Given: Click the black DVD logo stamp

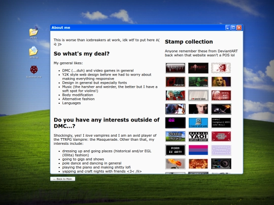Looking at the screenshot, I should coord(176,122).
